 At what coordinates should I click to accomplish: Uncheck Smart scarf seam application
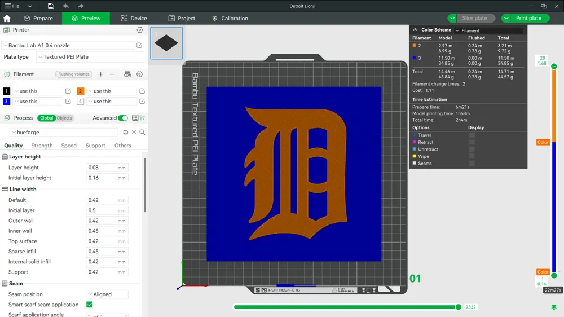point(90,305)
